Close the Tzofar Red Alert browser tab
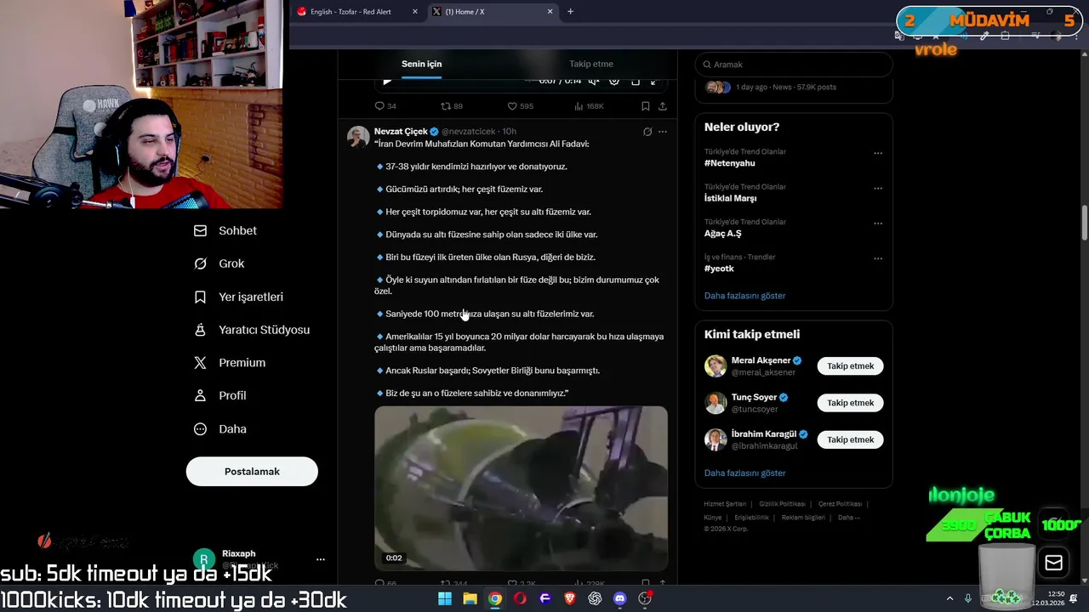This screenshot has height=612, width=1089. [415, 12]
